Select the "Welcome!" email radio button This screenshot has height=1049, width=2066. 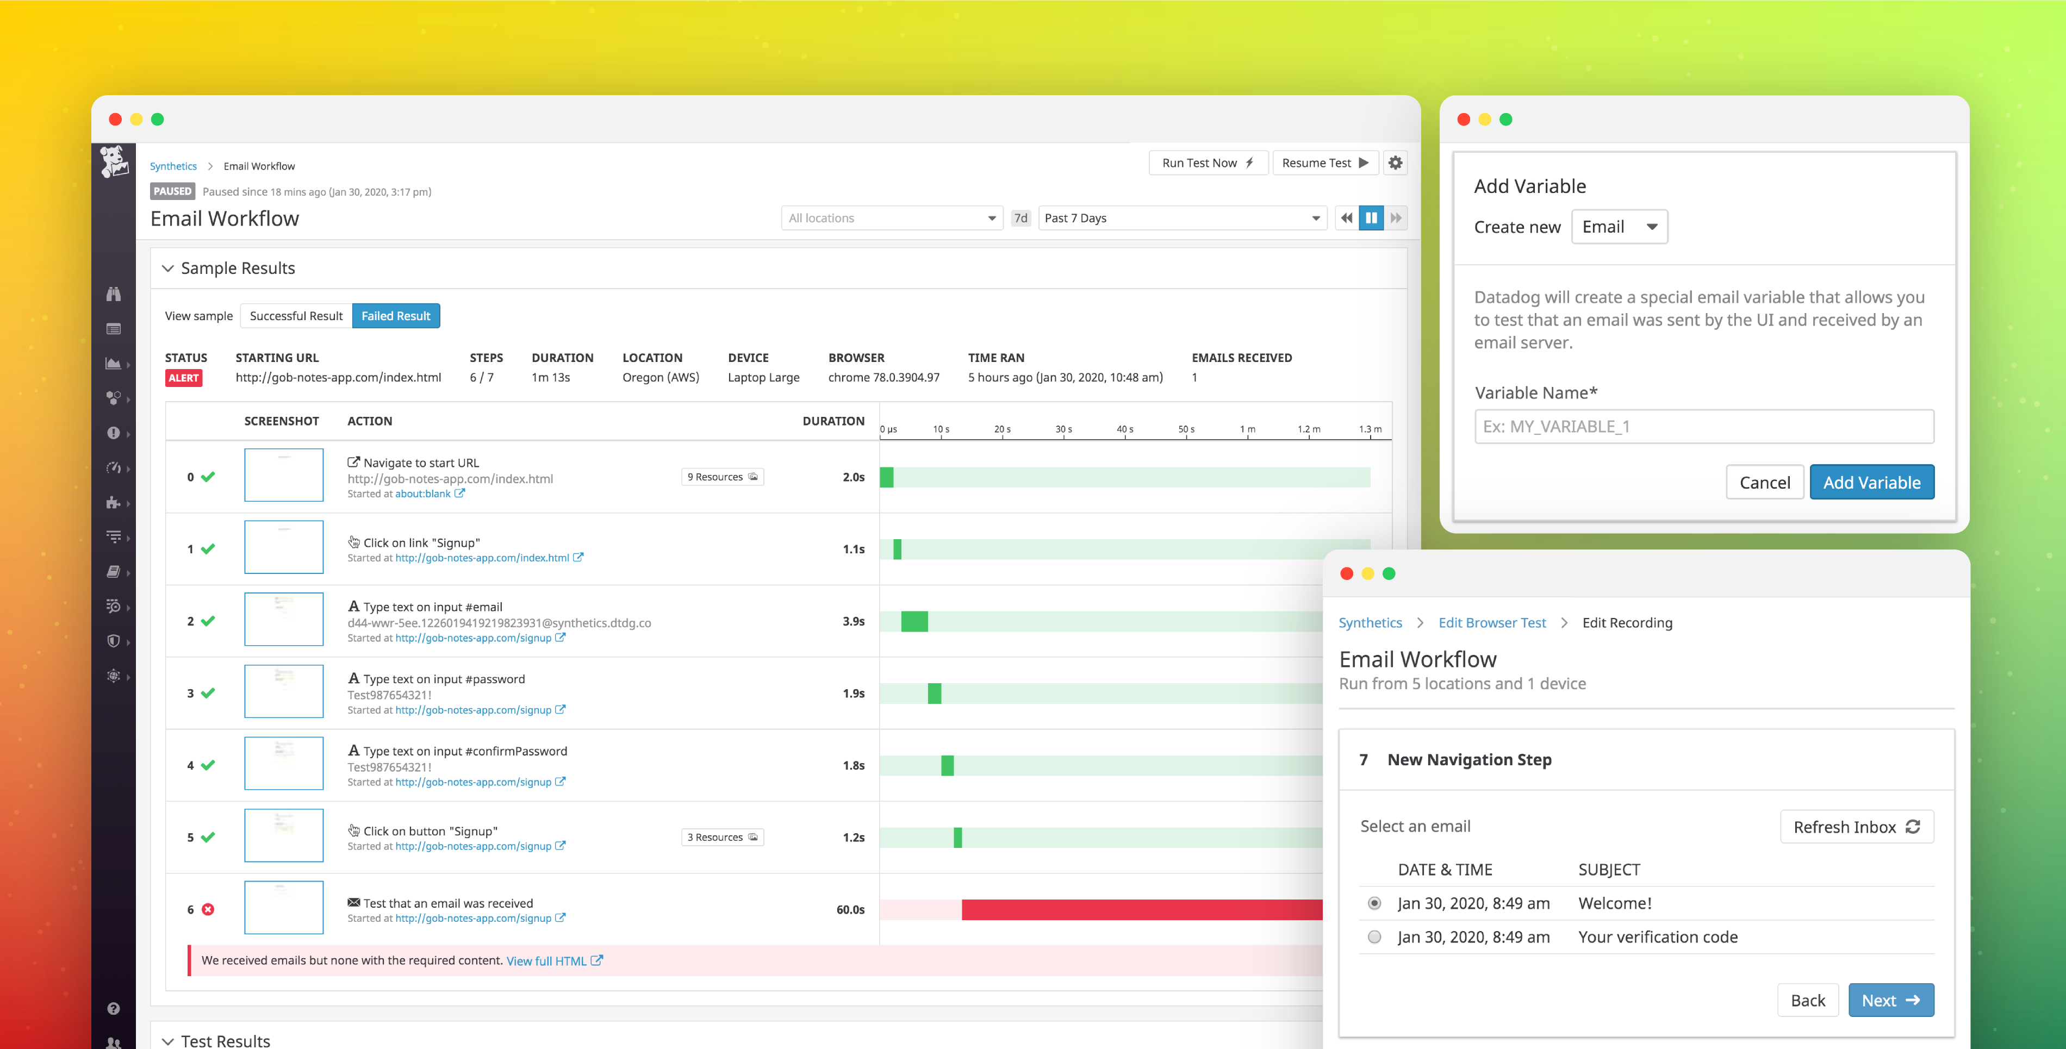tap(1374, 903)
